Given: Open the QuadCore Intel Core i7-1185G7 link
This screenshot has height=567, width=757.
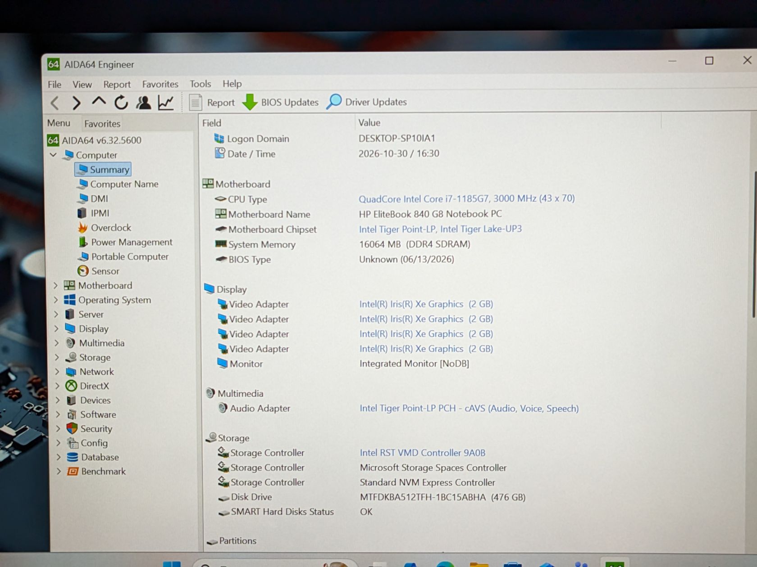Looking at the screenshot, I should (x=466, y=198).
